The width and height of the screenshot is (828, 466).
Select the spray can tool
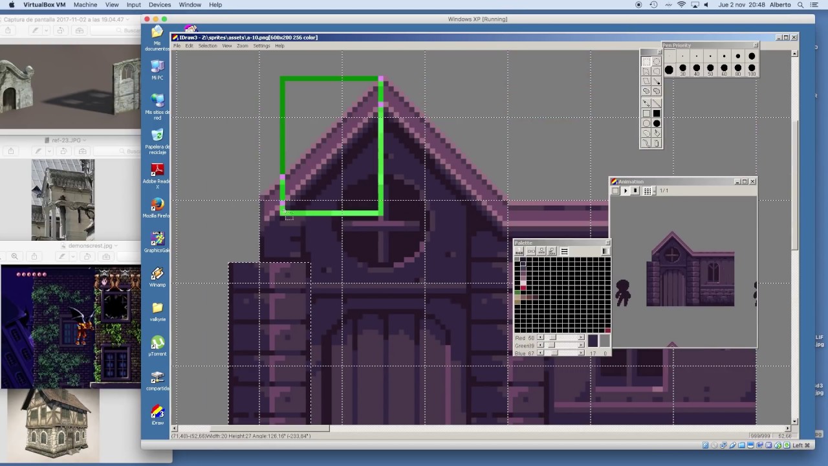tap(657, 143)
